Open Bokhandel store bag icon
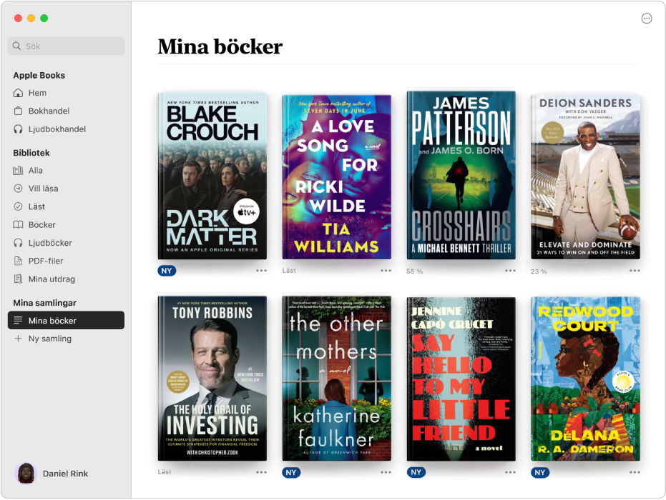This screenshot has height=500, width=666. click(18, 111)
